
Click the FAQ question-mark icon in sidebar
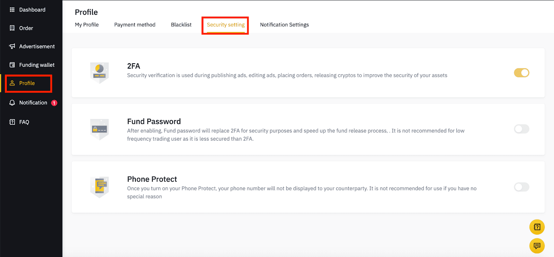pos(12,122)
